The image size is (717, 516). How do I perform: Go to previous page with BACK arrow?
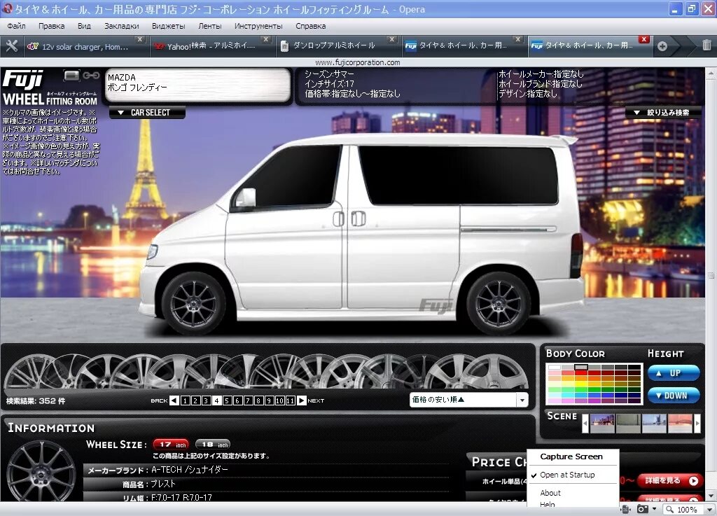(174, 400)
